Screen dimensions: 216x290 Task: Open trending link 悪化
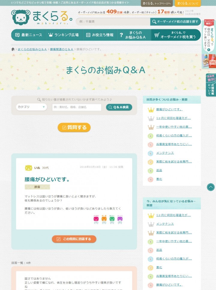coord(159,268)
